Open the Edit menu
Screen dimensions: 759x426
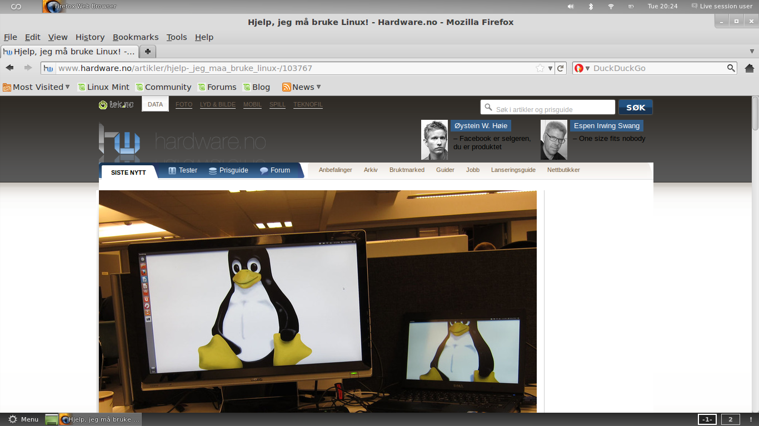point(33,37)
